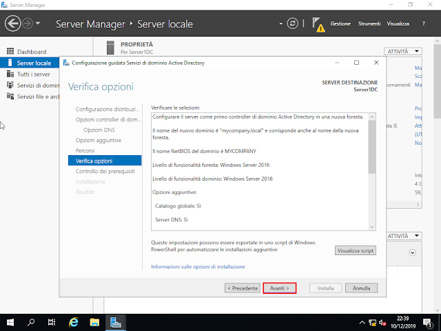This screenshot has width=441, height=331.
Task: Click the muted volume tray icon
Action: [x=382, y=323]
